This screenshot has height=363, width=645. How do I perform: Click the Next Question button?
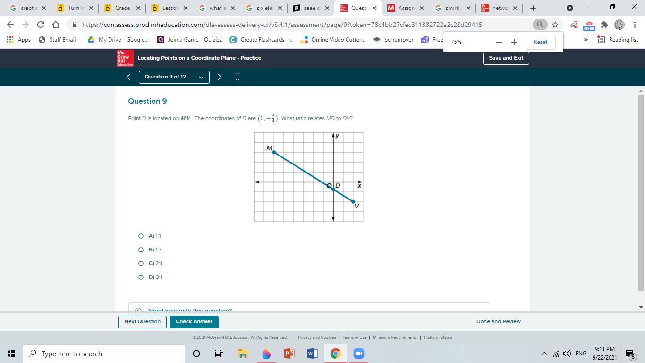pyautogui.click(x=142, y=322)
